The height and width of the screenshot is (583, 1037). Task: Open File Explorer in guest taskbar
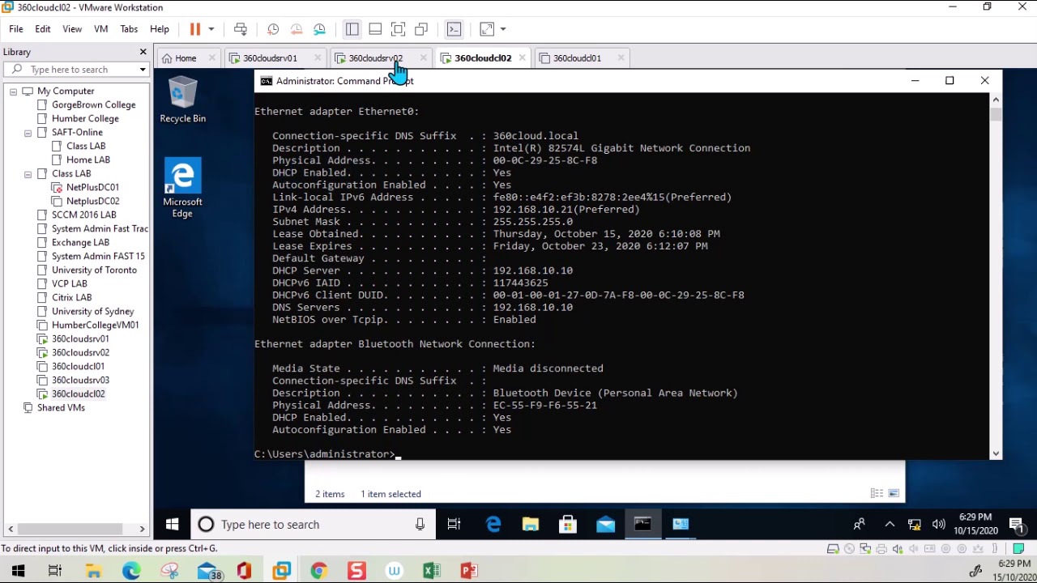click(x=531, y=525)
